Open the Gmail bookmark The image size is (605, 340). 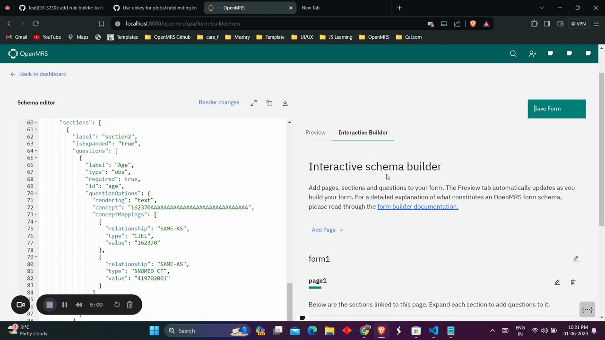tap(17, 37)
